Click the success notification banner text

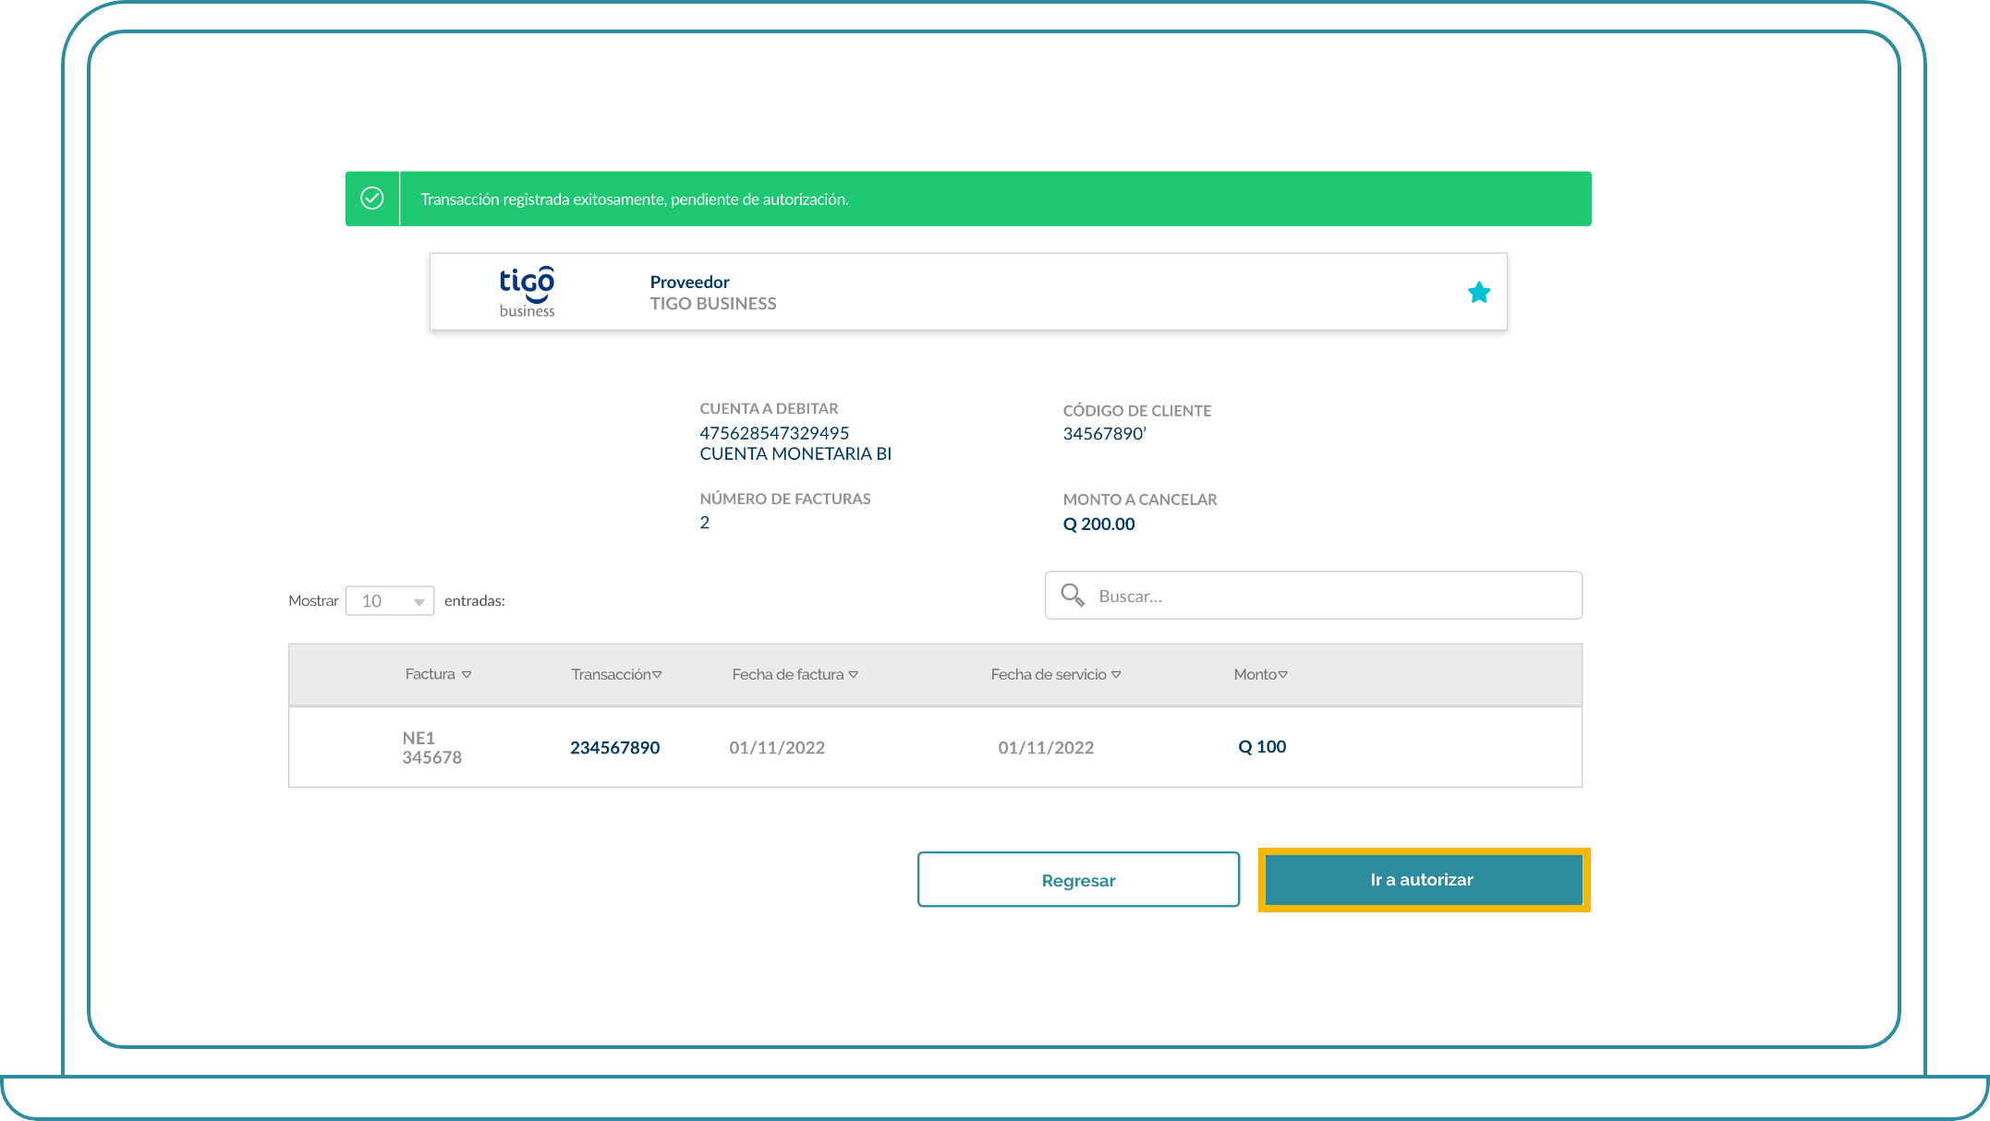point(635,199)
